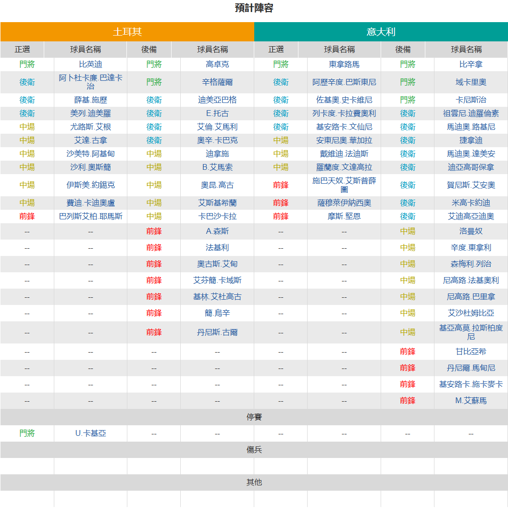This screenshot has height=508, width=508.
Task: Click the 其他 section header
Action: point(254,483)
